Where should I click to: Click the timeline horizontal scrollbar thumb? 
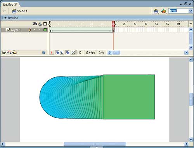click(x=116, y=53)
